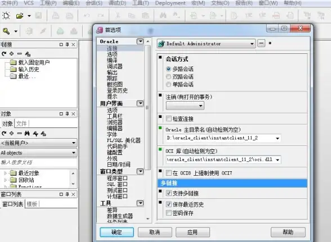The height and width of the screenshot is (242, 331).
Task: Select 登录历史 preference item
Action: 117,90
